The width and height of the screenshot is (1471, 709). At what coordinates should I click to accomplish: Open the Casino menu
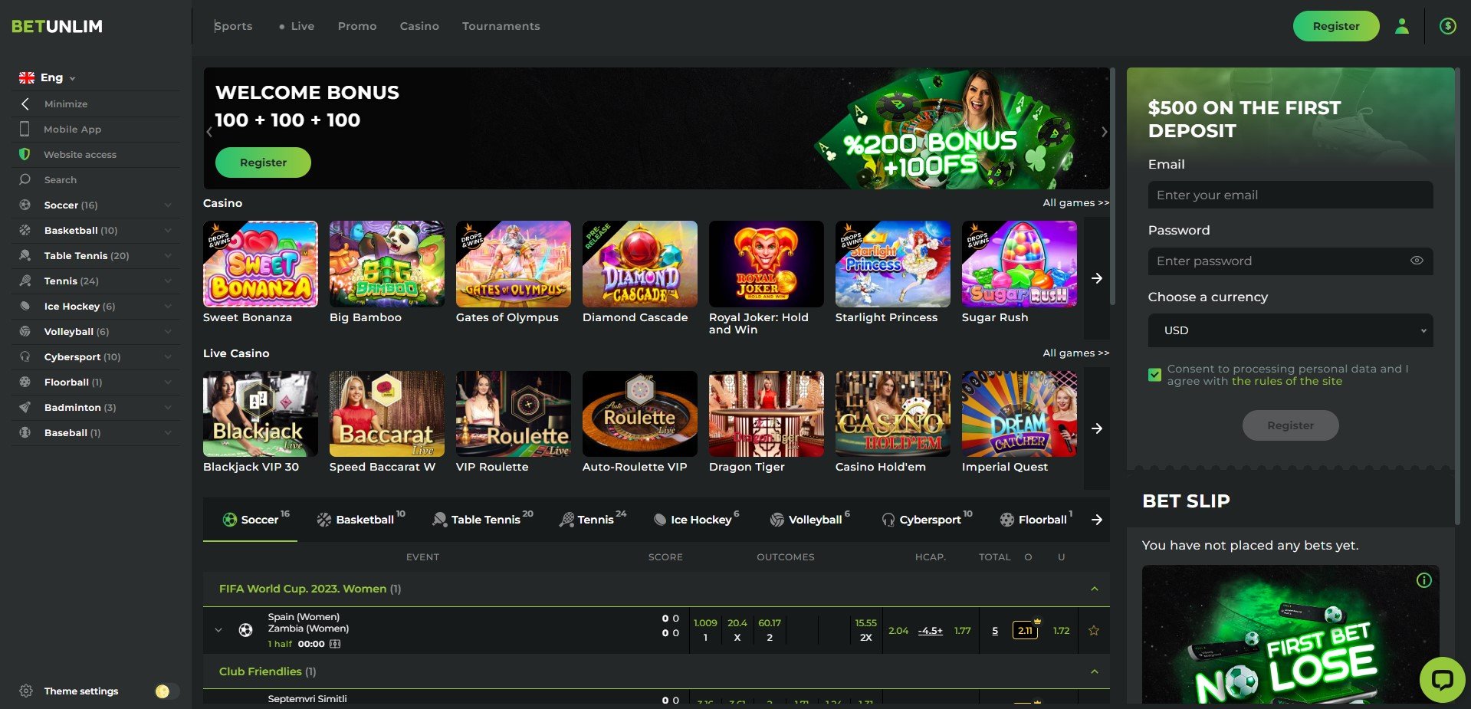point(419,26)
